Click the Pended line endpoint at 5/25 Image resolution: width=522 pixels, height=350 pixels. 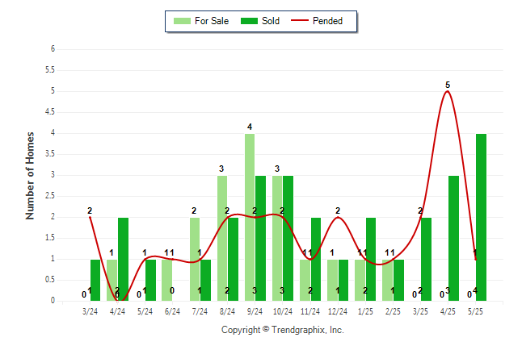coord(476,259)
